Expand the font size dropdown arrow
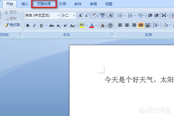 coord(74,15)
